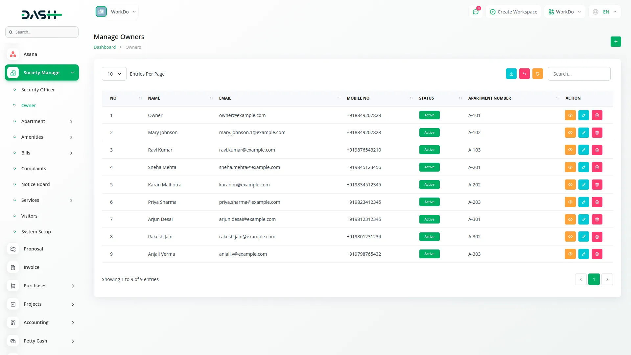631x355 pixels.
Task: Open Security Officer menu item
Action: (38, 90)
